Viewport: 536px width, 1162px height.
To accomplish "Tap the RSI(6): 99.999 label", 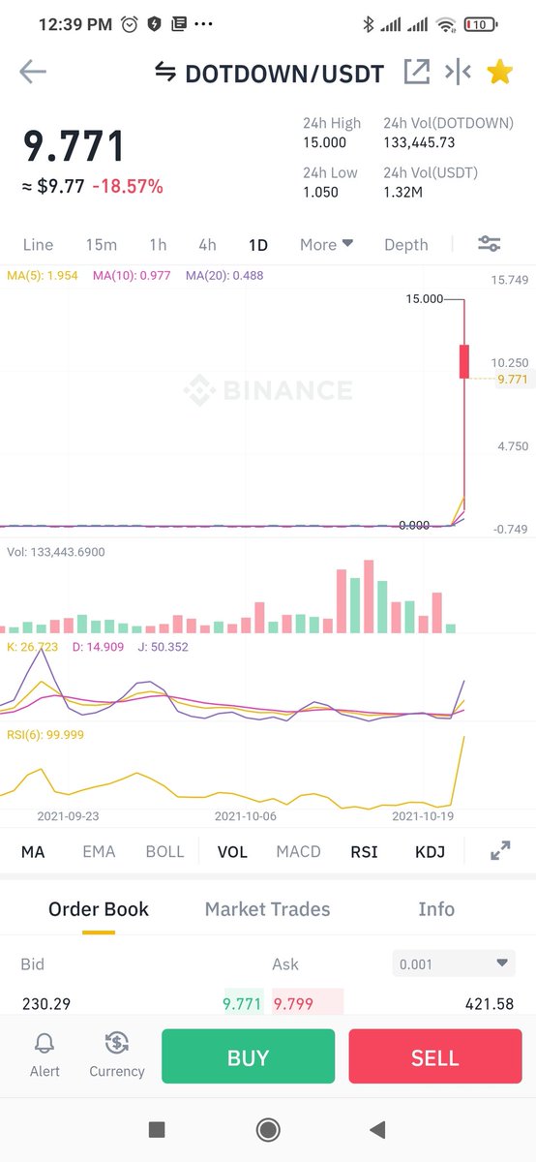I will coord(47,735).
